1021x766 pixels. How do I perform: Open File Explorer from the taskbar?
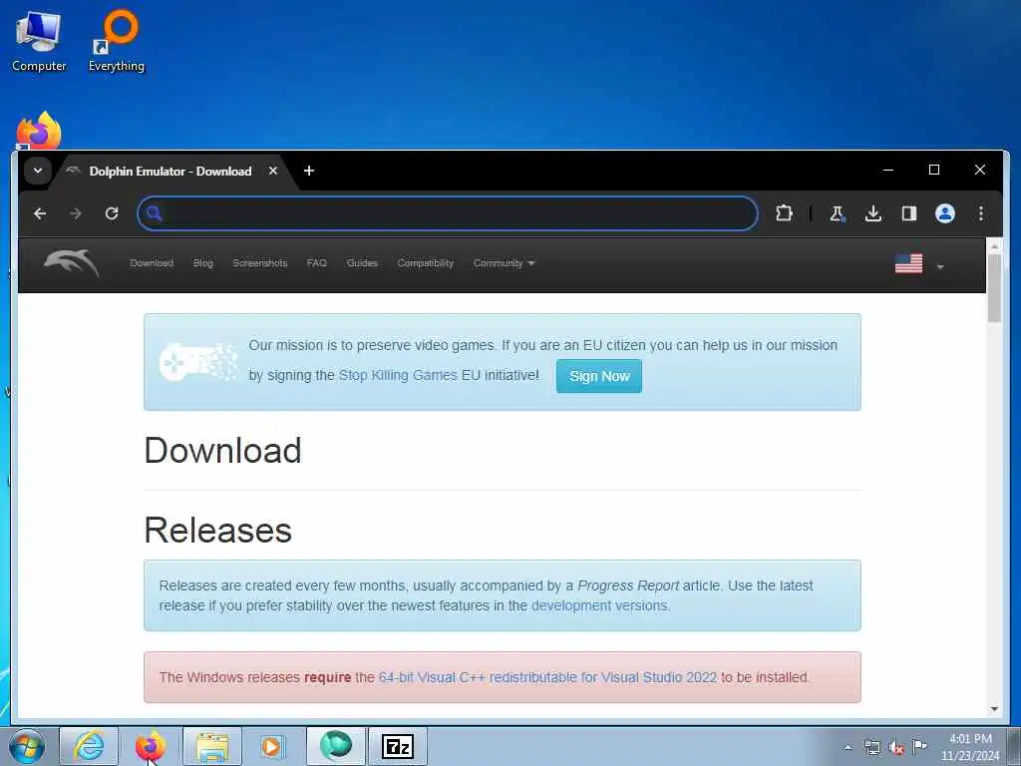212,746
